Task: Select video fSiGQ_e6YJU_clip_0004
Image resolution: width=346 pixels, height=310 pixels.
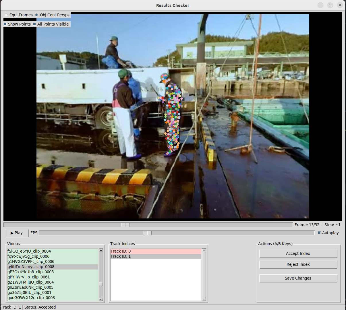Action: 29,251
